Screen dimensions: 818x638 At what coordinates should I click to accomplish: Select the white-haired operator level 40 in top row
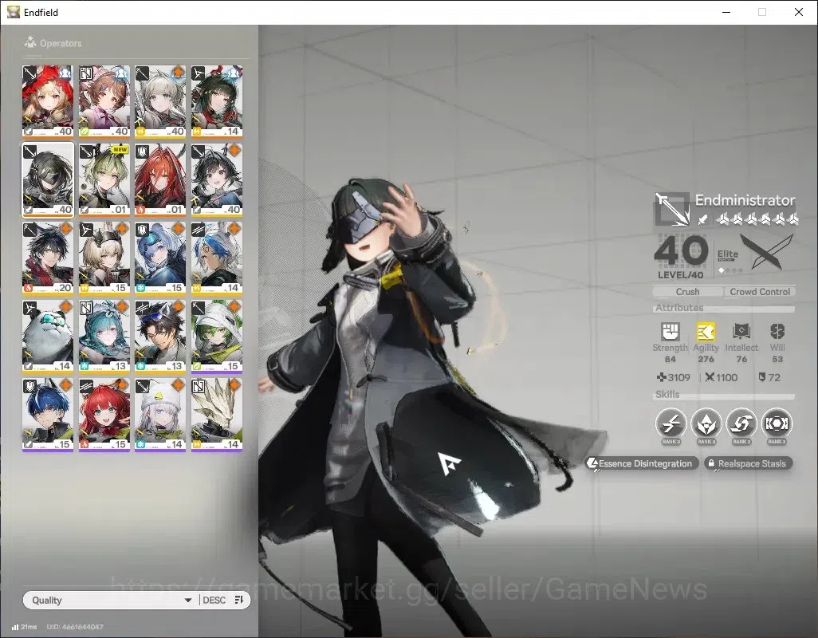(x=160, y=102)
